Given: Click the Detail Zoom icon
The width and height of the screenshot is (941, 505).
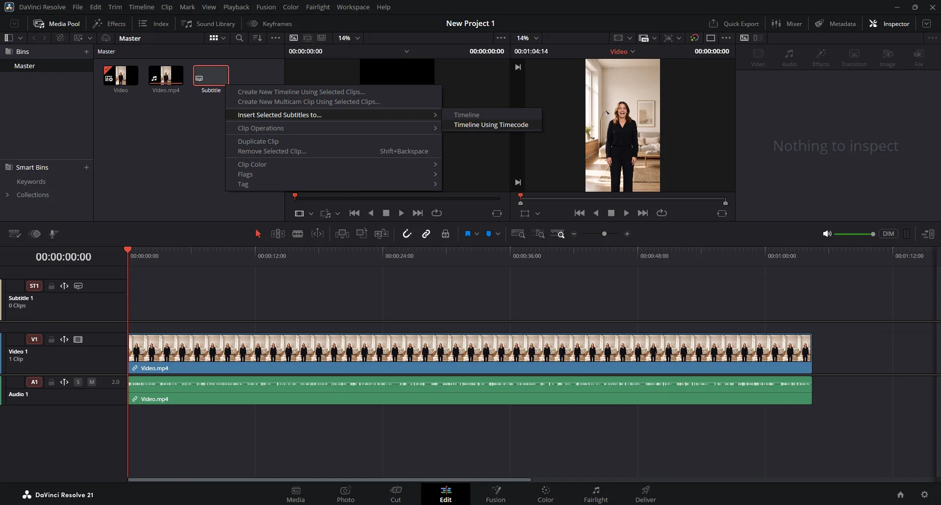Looking at the screenshot, I should pyautogui.click(x=538, y=234).
